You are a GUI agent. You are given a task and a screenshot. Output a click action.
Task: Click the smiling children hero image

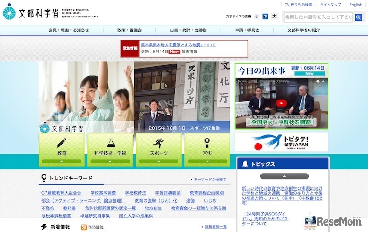86,97
